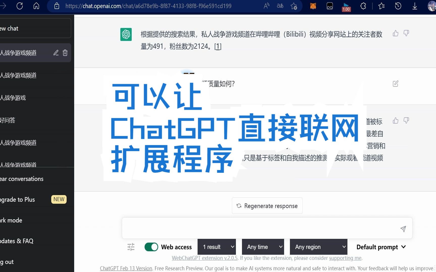The height and width of the screenshot is (272, 436).
Task: Open the downloads panel
Action: tap(415, 6)
